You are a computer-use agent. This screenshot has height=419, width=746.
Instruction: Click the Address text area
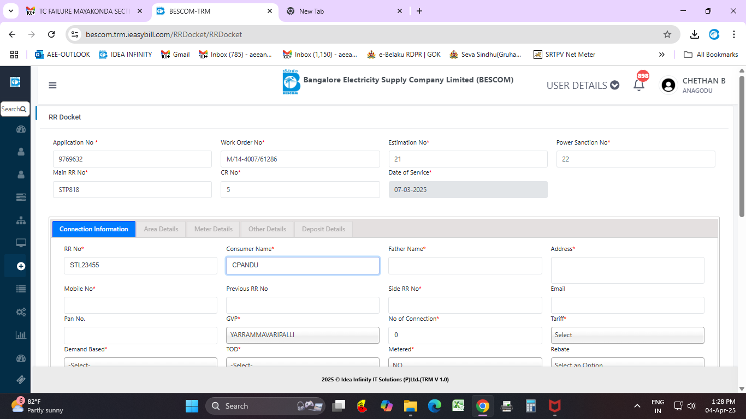[627, 270]
